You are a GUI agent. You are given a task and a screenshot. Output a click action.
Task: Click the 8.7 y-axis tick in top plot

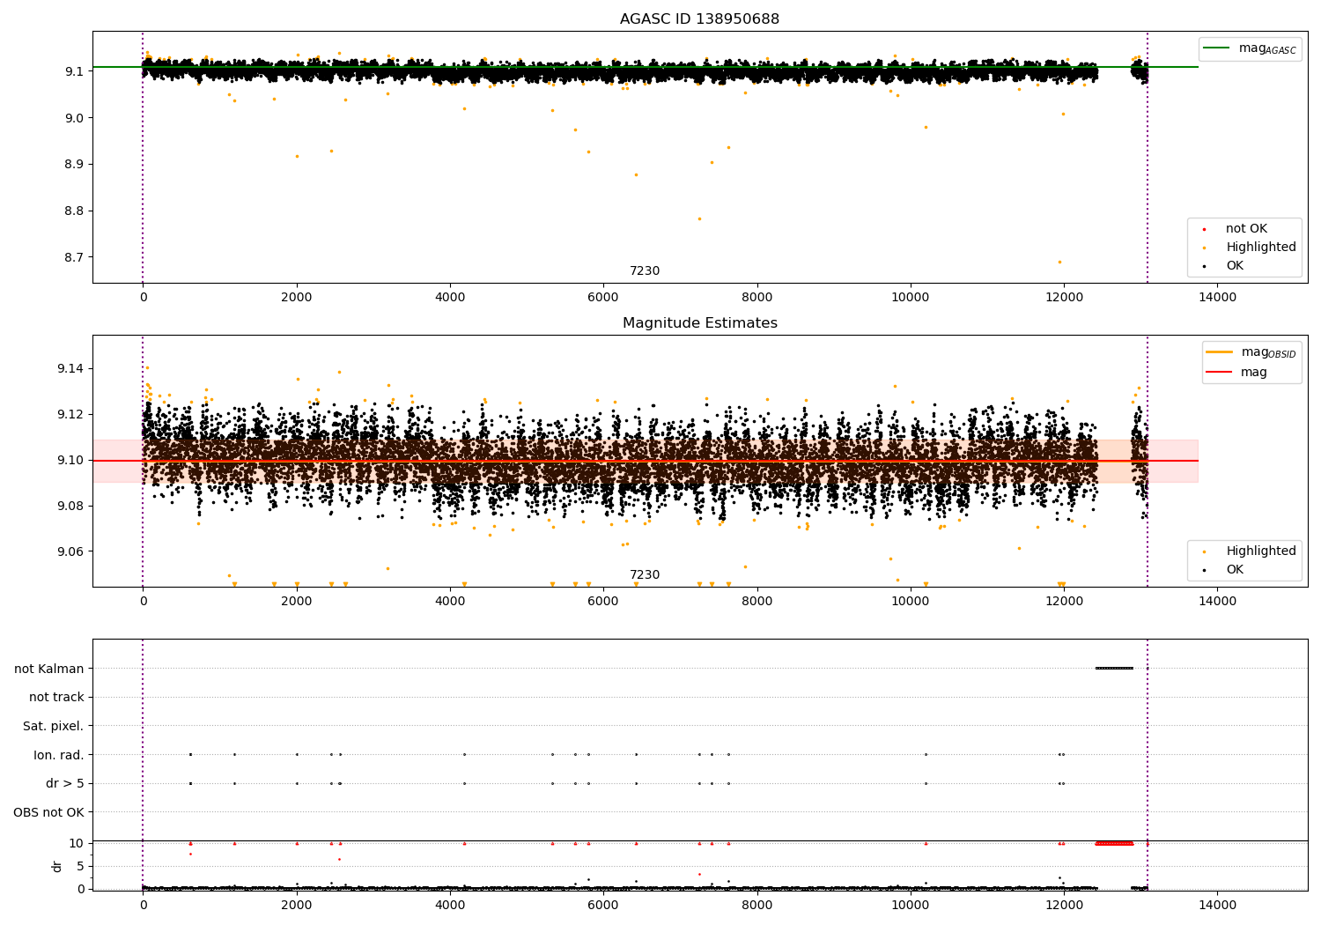pyautogui.click(x=75, y=257)
